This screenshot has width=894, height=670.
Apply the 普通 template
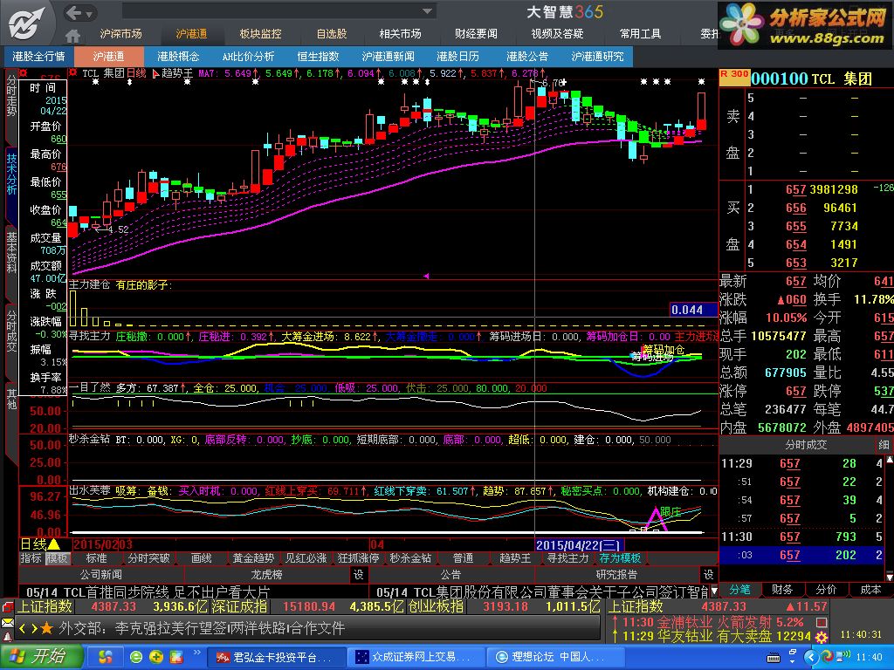[463, 558]
